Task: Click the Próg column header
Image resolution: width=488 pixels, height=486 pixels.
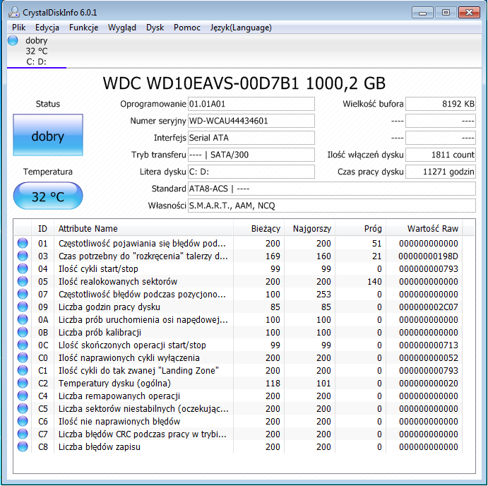Action: (x=360, y=229)
